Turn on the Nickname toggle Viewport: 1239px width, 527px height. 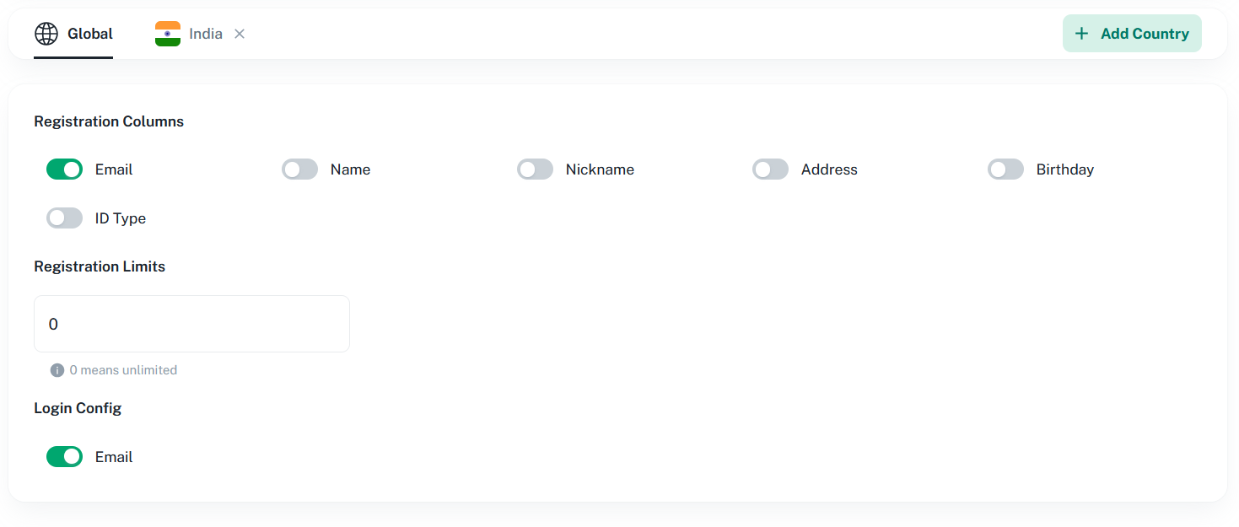click(535, 169)
